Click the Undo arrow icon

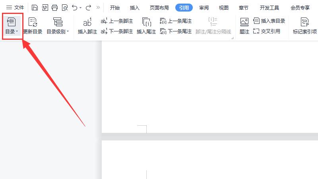click(x=74, y=8)
